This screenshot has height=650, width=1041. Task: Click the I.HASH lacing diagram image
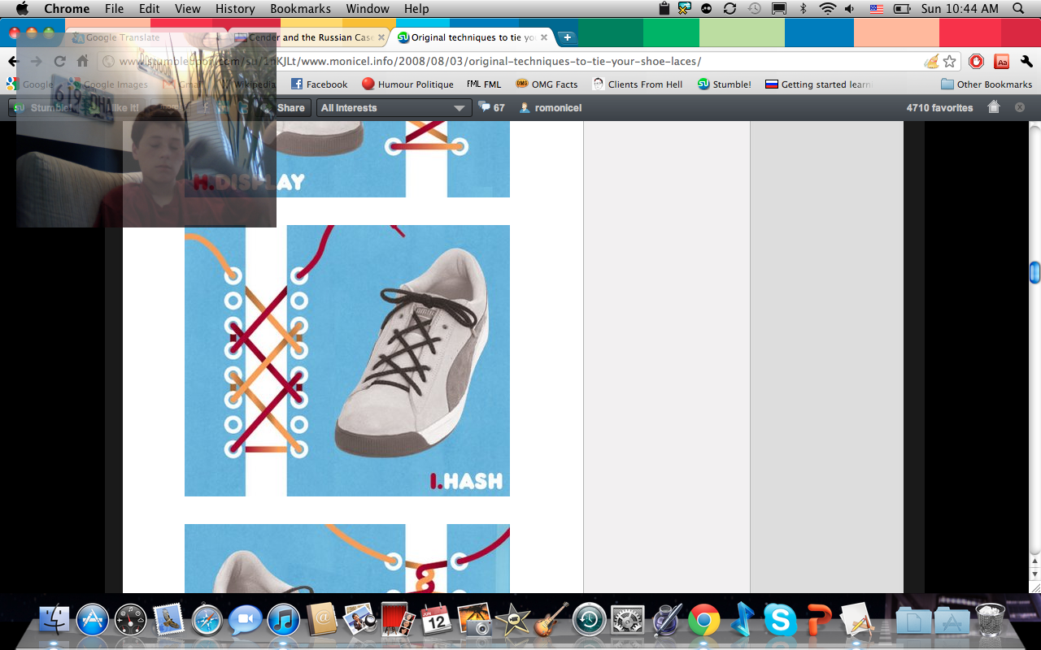tap(347, 361)
